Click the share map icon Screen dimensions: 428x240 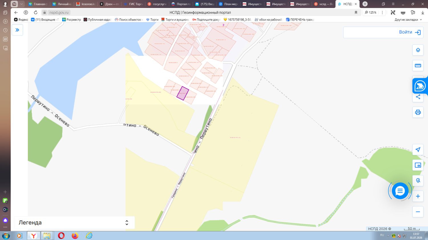(x=418, y=97)
